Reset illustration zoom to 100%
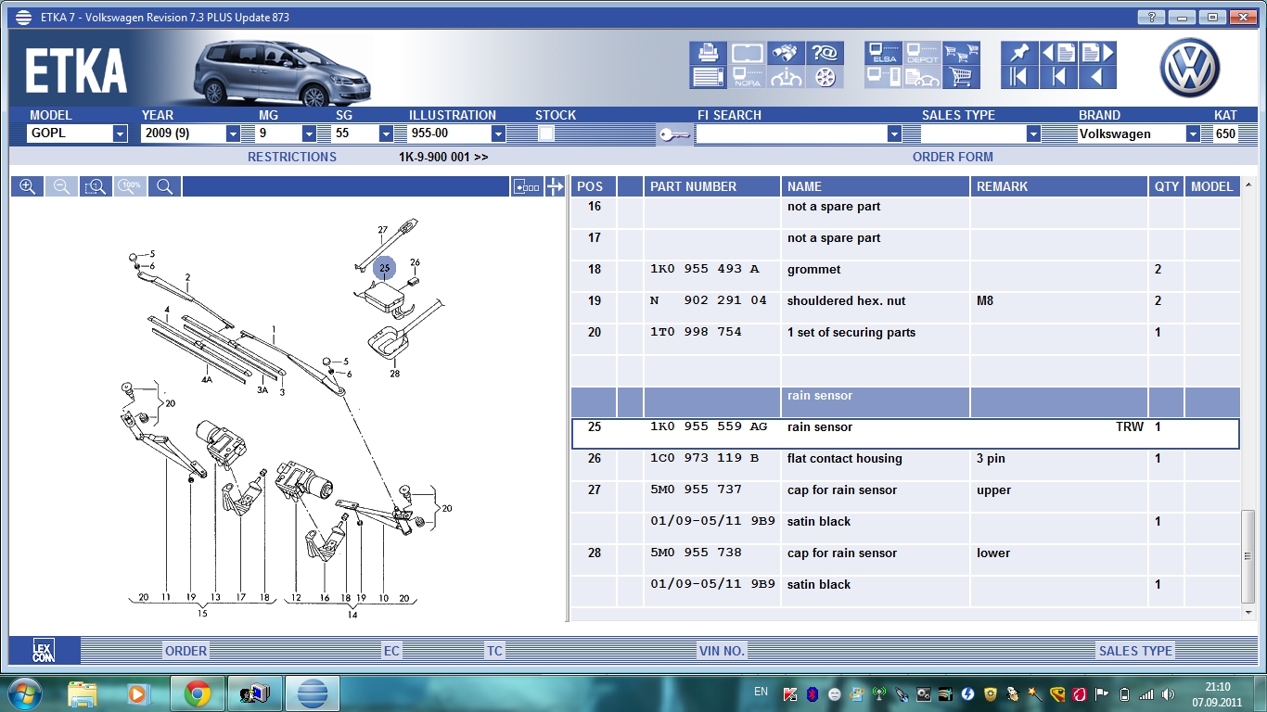Viewport: 1267px width, 712px height. coord(130,186)
